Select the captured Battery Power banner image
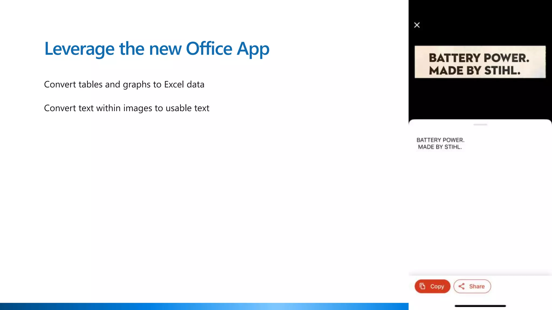The width and height of the screenshot is (552, 310). (x=480, y=62)
